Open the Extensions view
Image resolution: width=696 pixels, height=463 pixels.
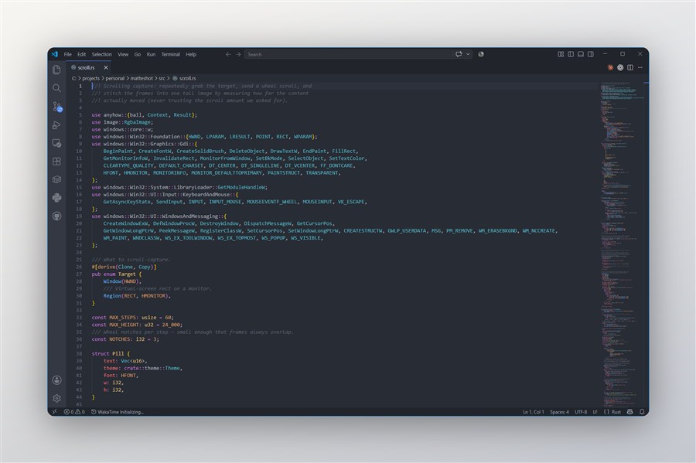click(56, 161)
